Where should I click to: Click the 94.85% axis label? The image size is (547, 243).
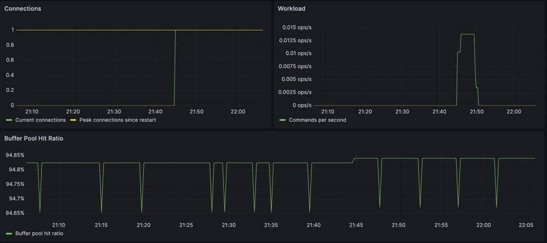click(15, 155)
